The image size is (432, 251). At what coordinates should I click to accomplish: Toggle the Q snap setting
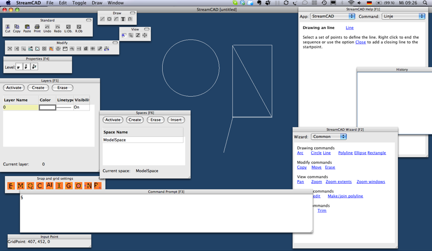click(x=30, y=186)
